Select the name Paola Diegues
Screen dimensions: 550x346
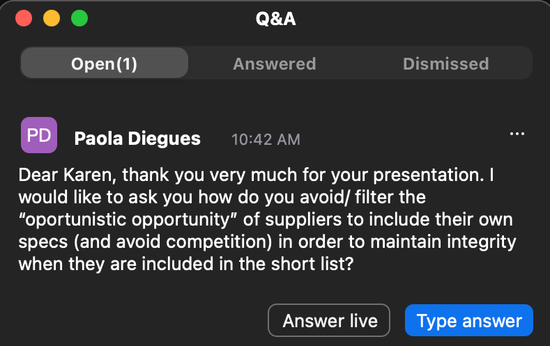[x=137, y=139]
